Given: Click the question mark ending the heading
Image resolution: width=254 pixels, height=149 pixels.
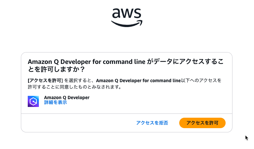Looking at the screenshot, I should coord(82,69).
